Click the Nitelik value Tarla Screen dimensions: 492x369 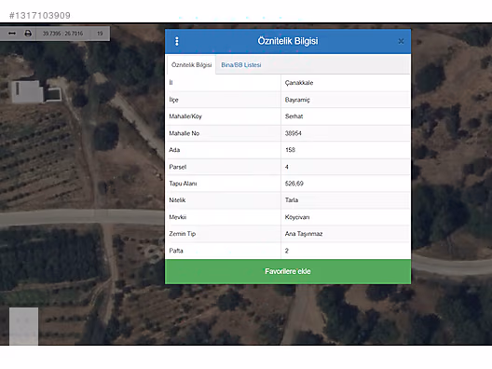[x=292, y=200]
